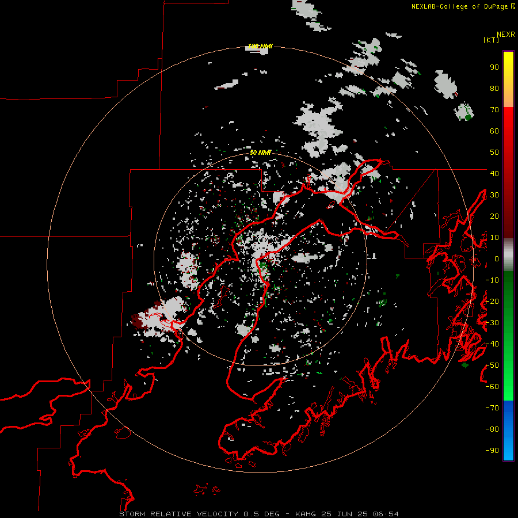
Task: Click the -50 knot scale label
Action: pyautogui.click(x=492, y=365)
